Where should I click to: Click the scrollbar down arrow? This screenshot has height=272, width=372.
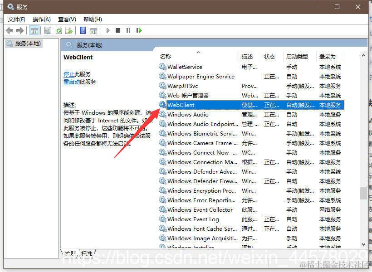point(363,244)
